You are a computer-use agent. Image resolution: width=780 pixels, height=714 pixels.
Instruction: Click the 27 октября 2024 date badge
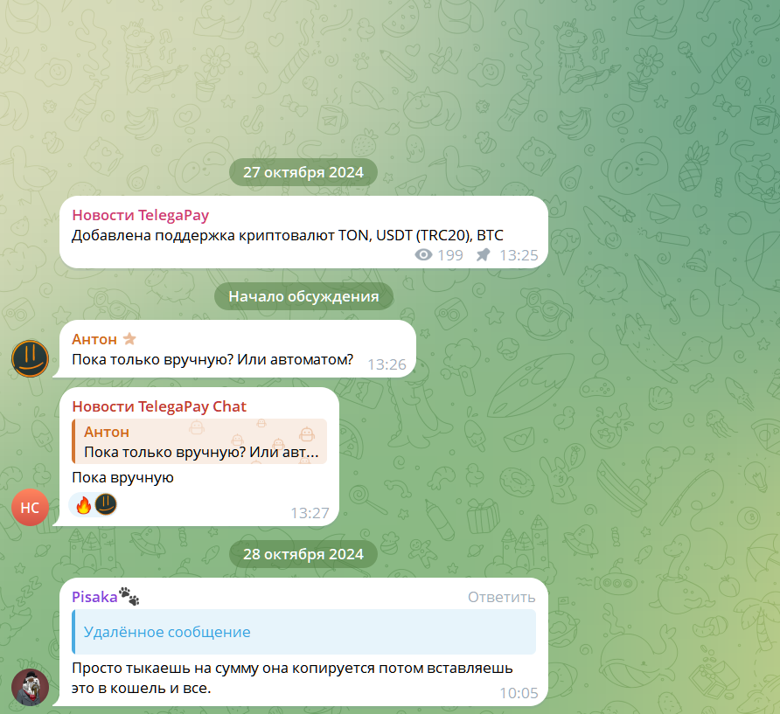[x=303, y=172]
